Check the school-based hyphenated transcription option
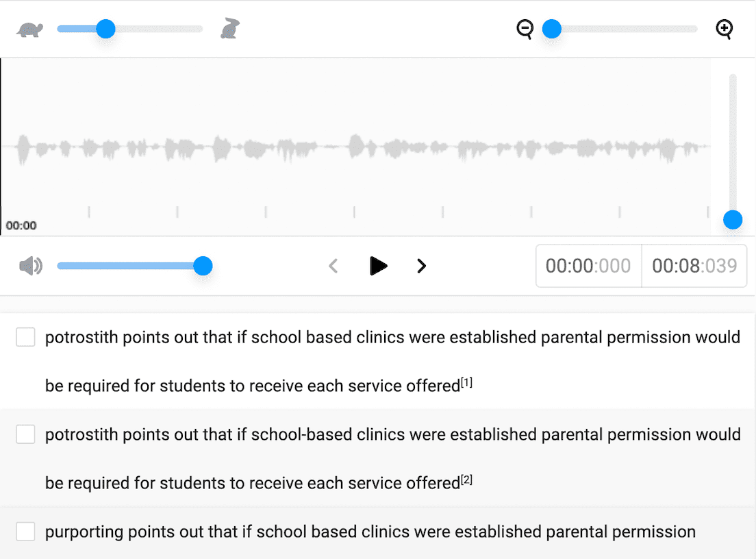 pyautogui.click(x=25, y=434)
